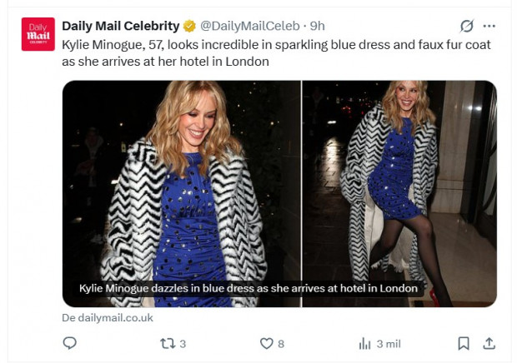Viewport: 517px width, 363px height.
Task: Share the post via share icon
Action: tap(489, 343)
